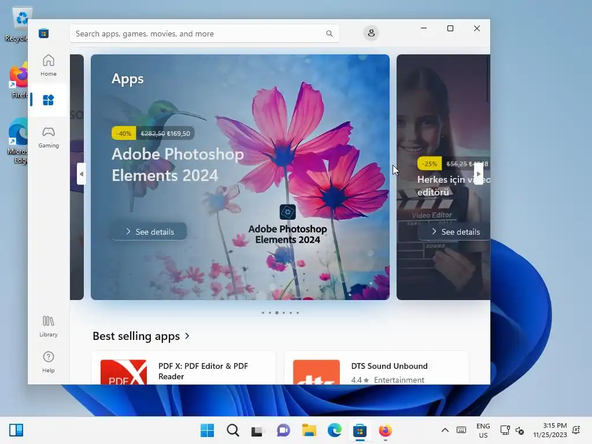
Task: Click Microsoft Store taskbar icon
Action: click(360, 430)
